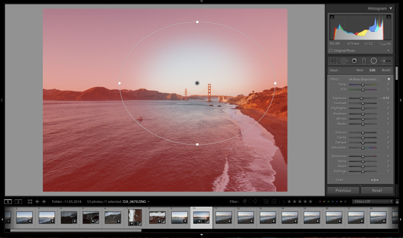Click the Exposure value -0.50
Image resolution: width=403 pixels, height=238 pixels.
(x=385, y=98)
